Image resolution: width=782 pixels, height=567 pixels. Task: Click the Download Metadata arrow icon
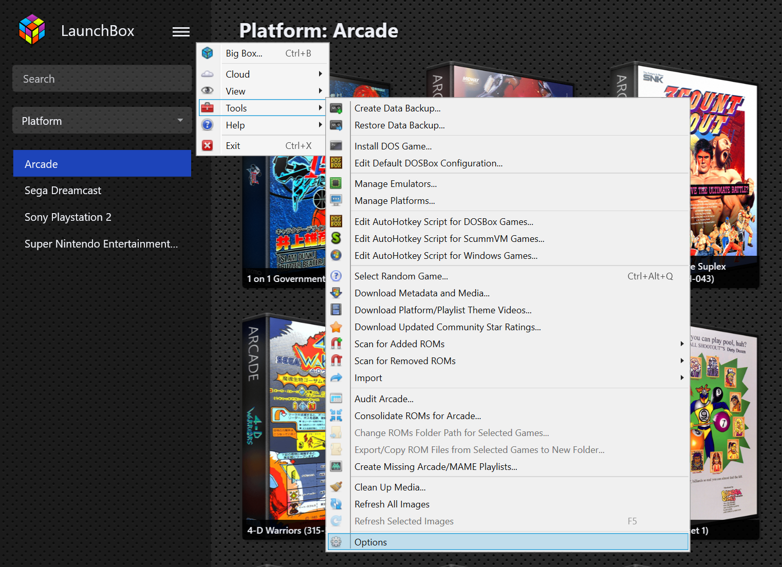336,293
